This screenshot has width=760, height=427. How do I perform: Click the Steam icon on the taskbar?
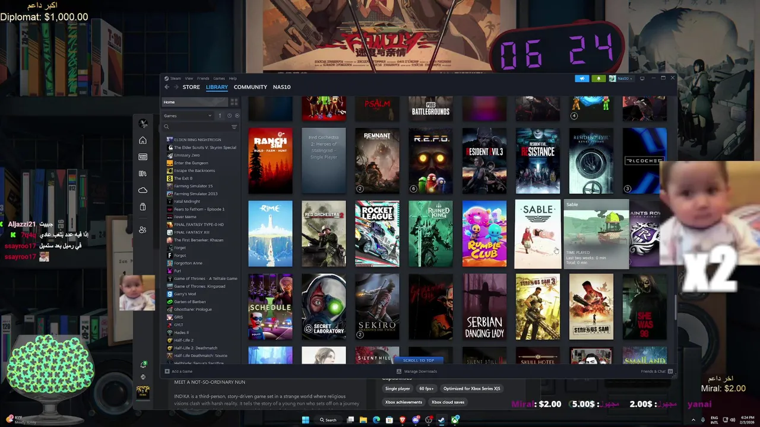(442, 420)
